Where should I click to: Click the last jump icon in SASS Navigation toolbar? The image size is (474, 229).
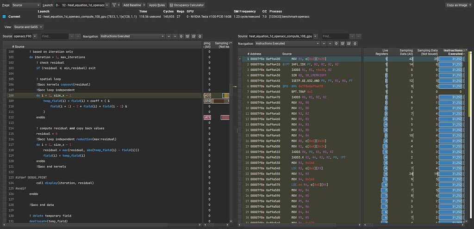pyautogui.click(x=355, y=44)
